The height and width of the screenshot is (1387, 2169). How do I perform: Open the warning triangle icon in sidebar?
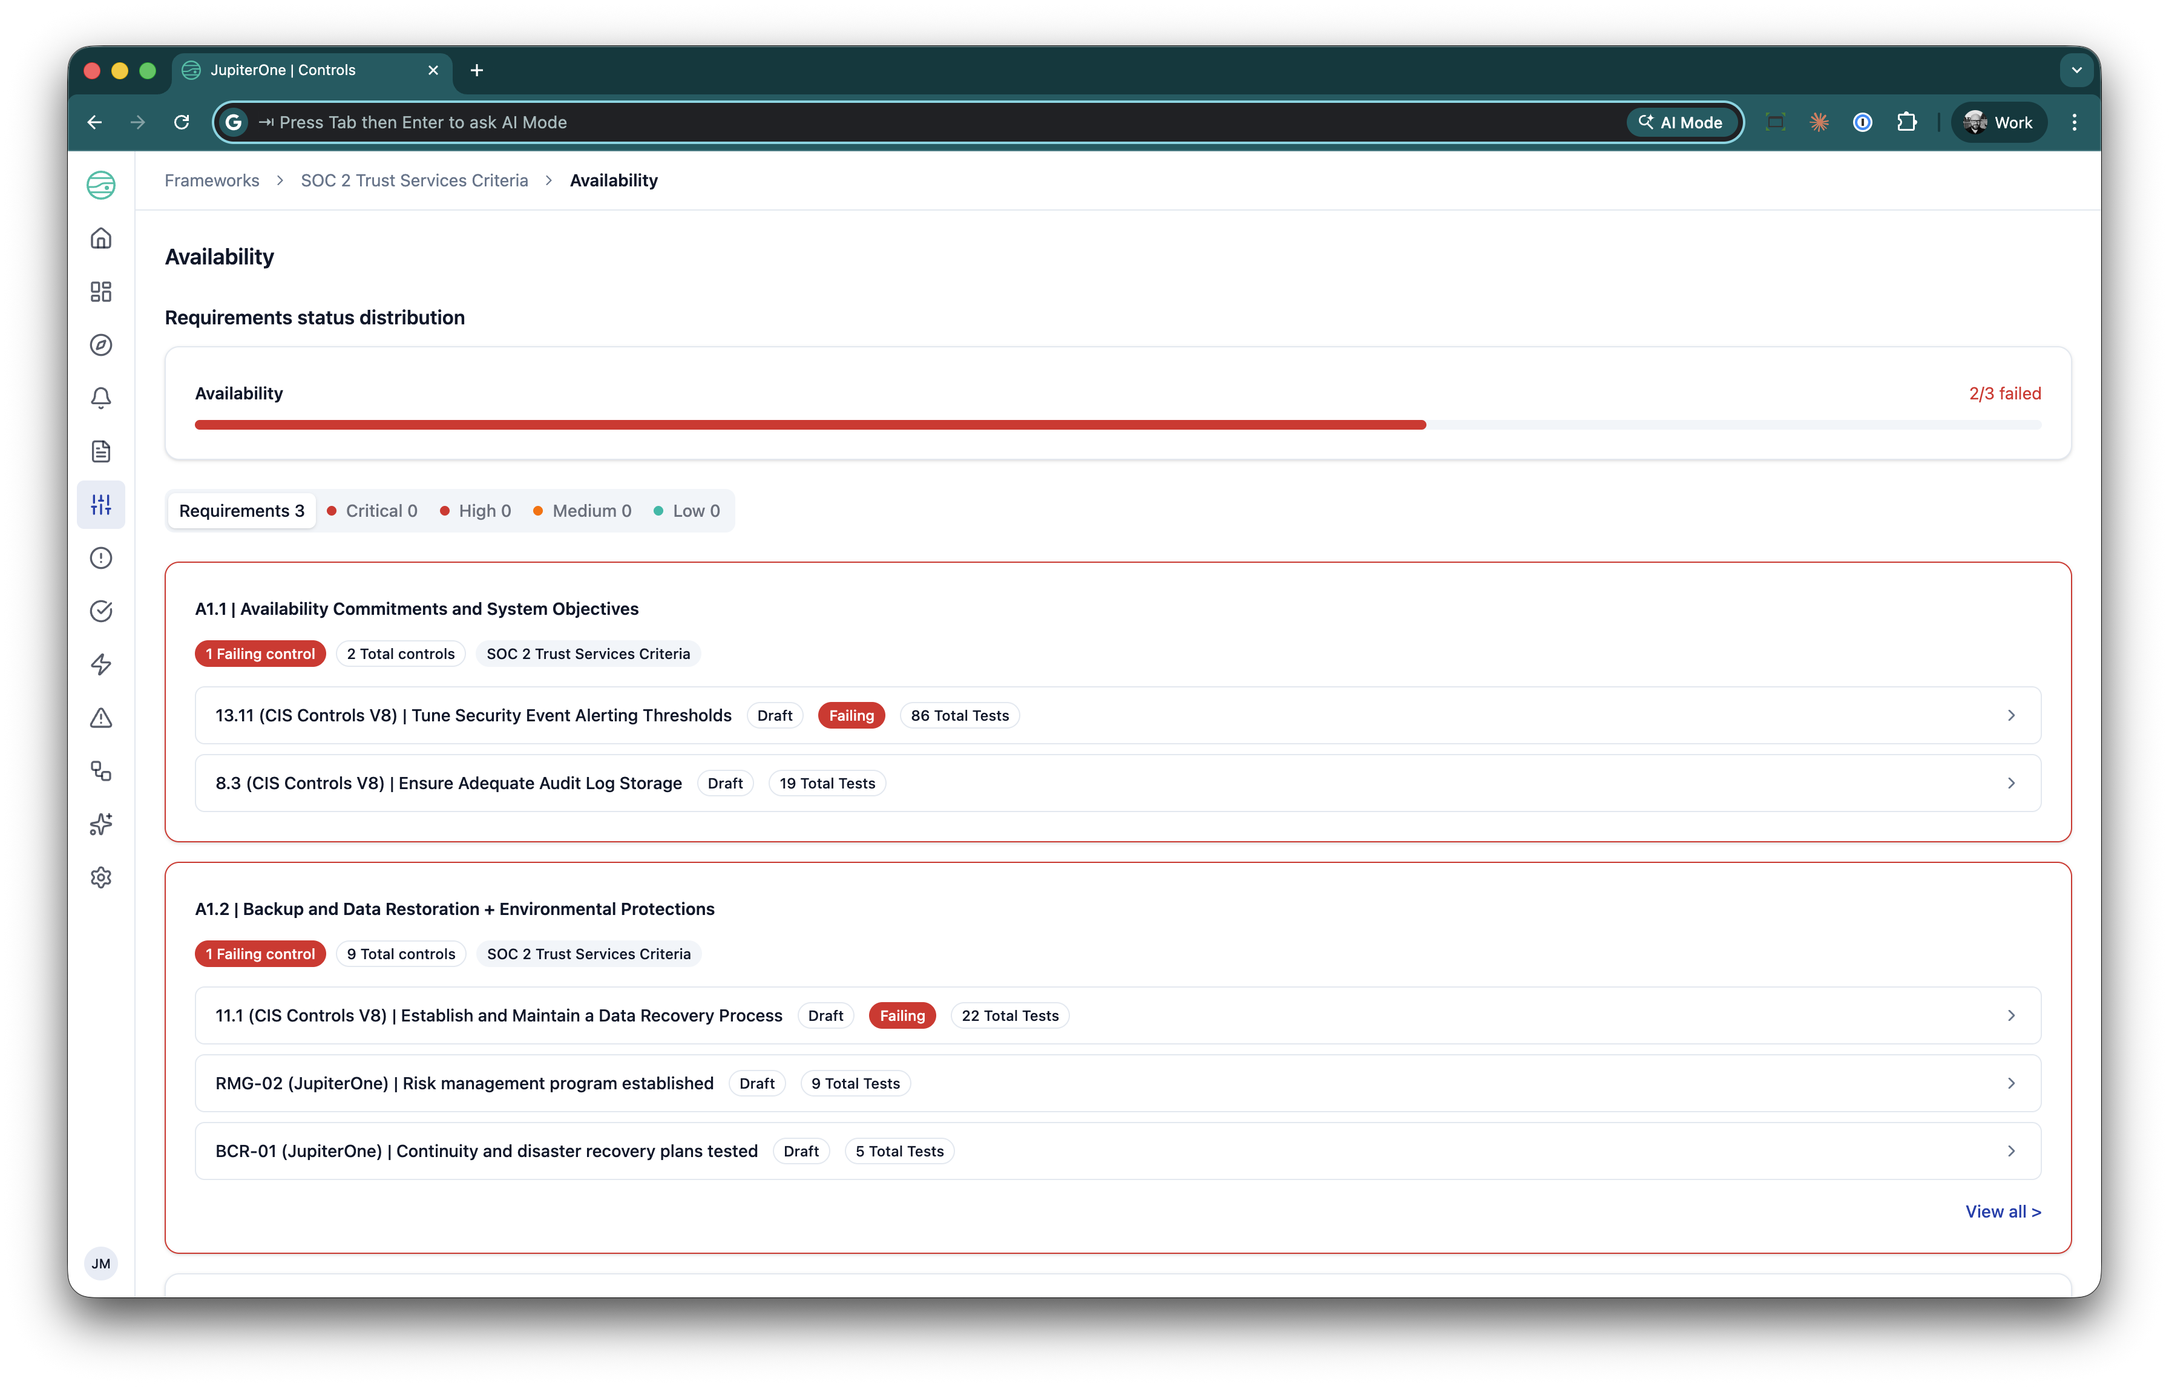click(101, 718)
